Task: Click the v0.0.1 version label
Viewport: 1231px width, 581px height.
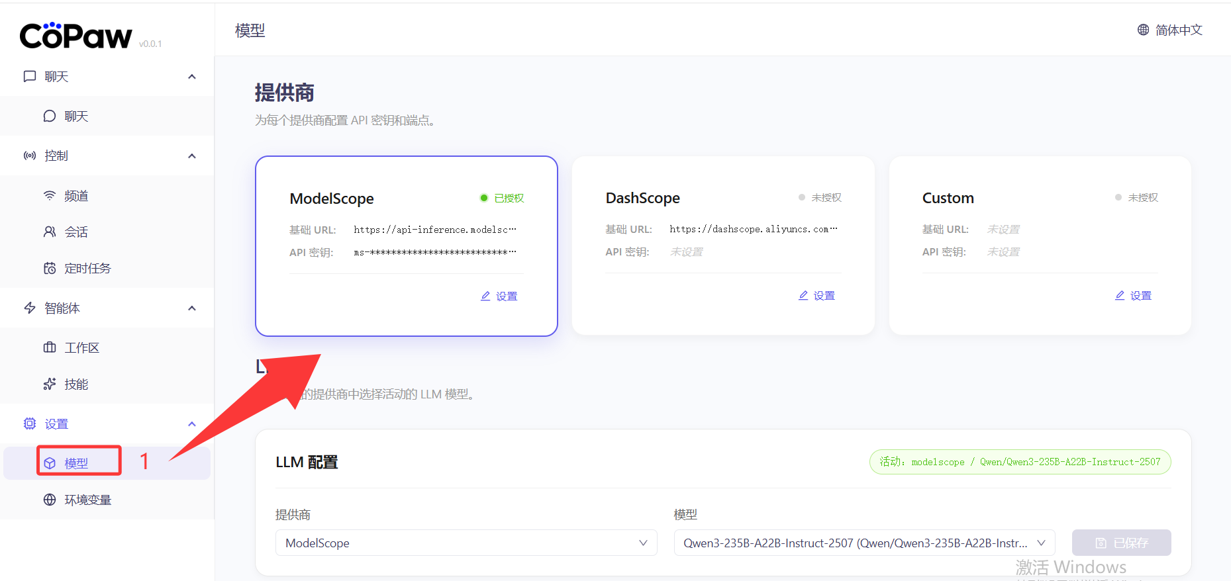Action: (x=150, y=44)
